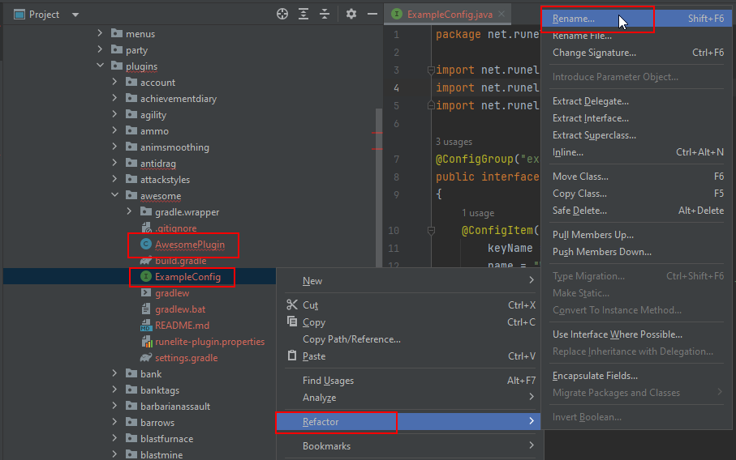Image resolution: width=736 pixels, height=460 pixels.
Task: Expand the gradle.wrapper folder
Action: click(129, 211)
